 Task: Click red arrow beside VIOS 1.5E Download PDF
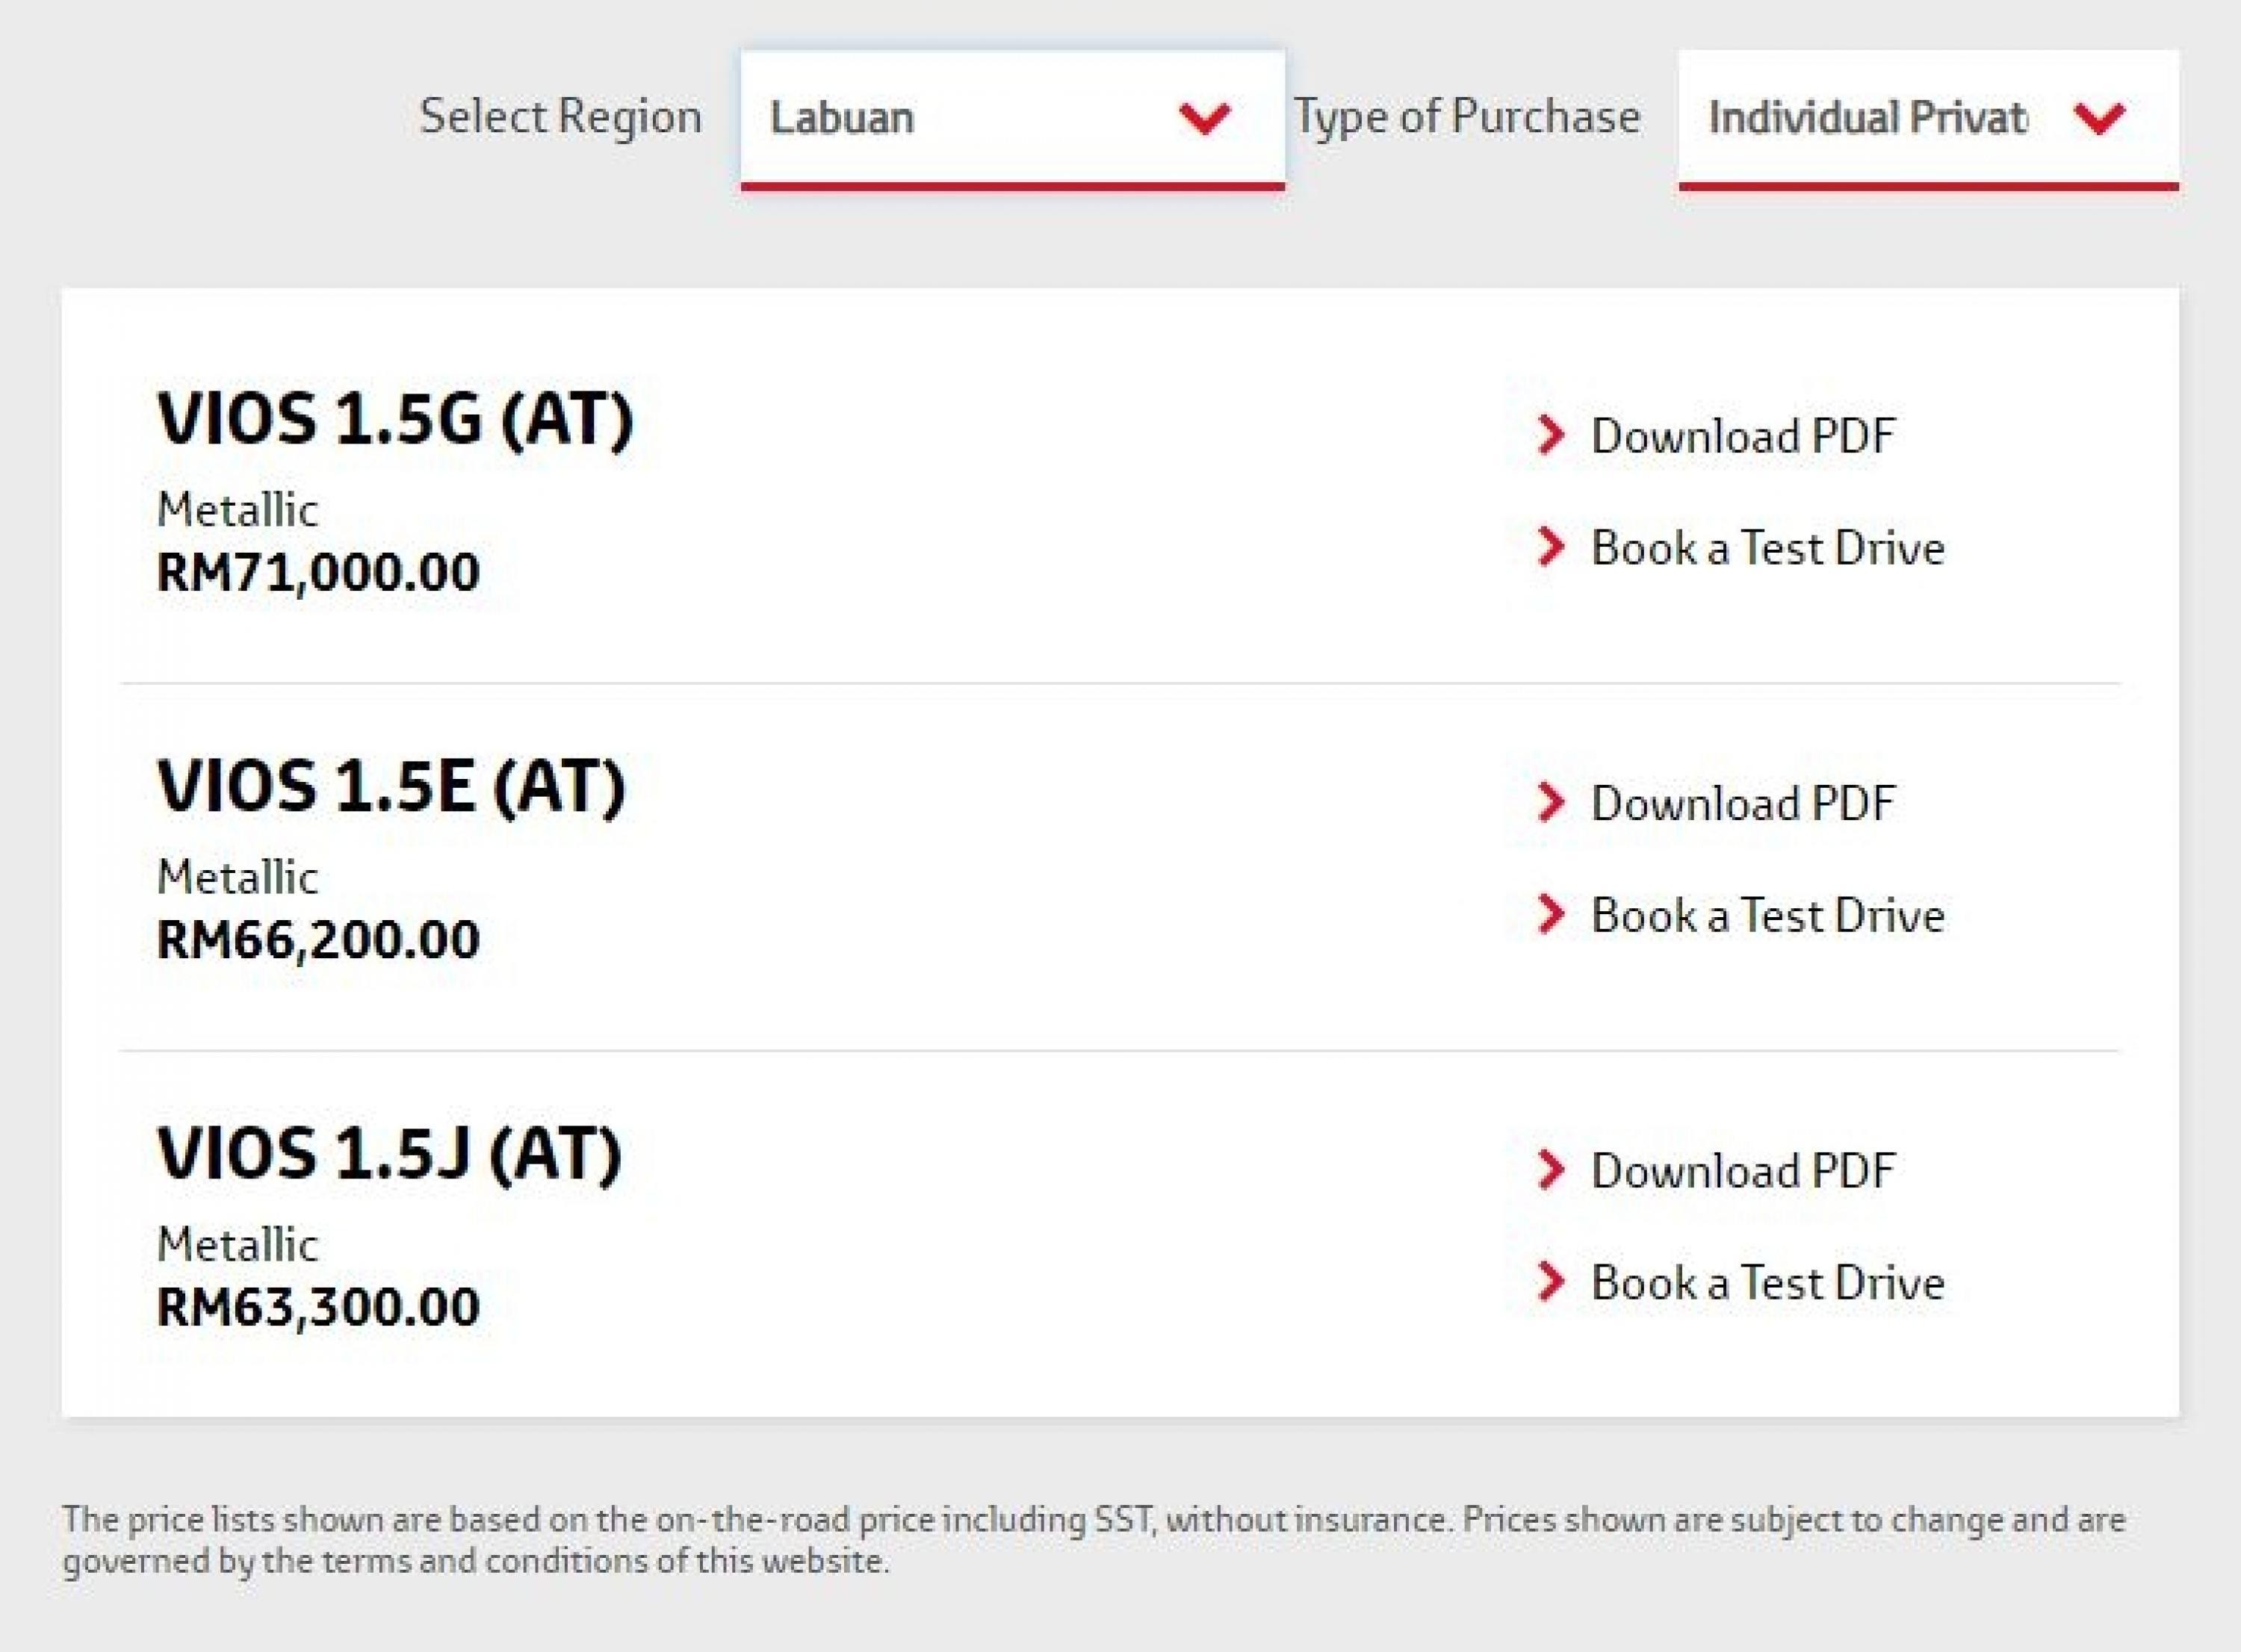tap(1550, 802)
